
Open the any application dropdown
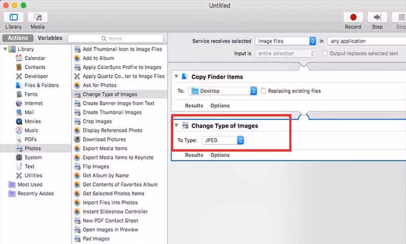click(x=366, y=41)
